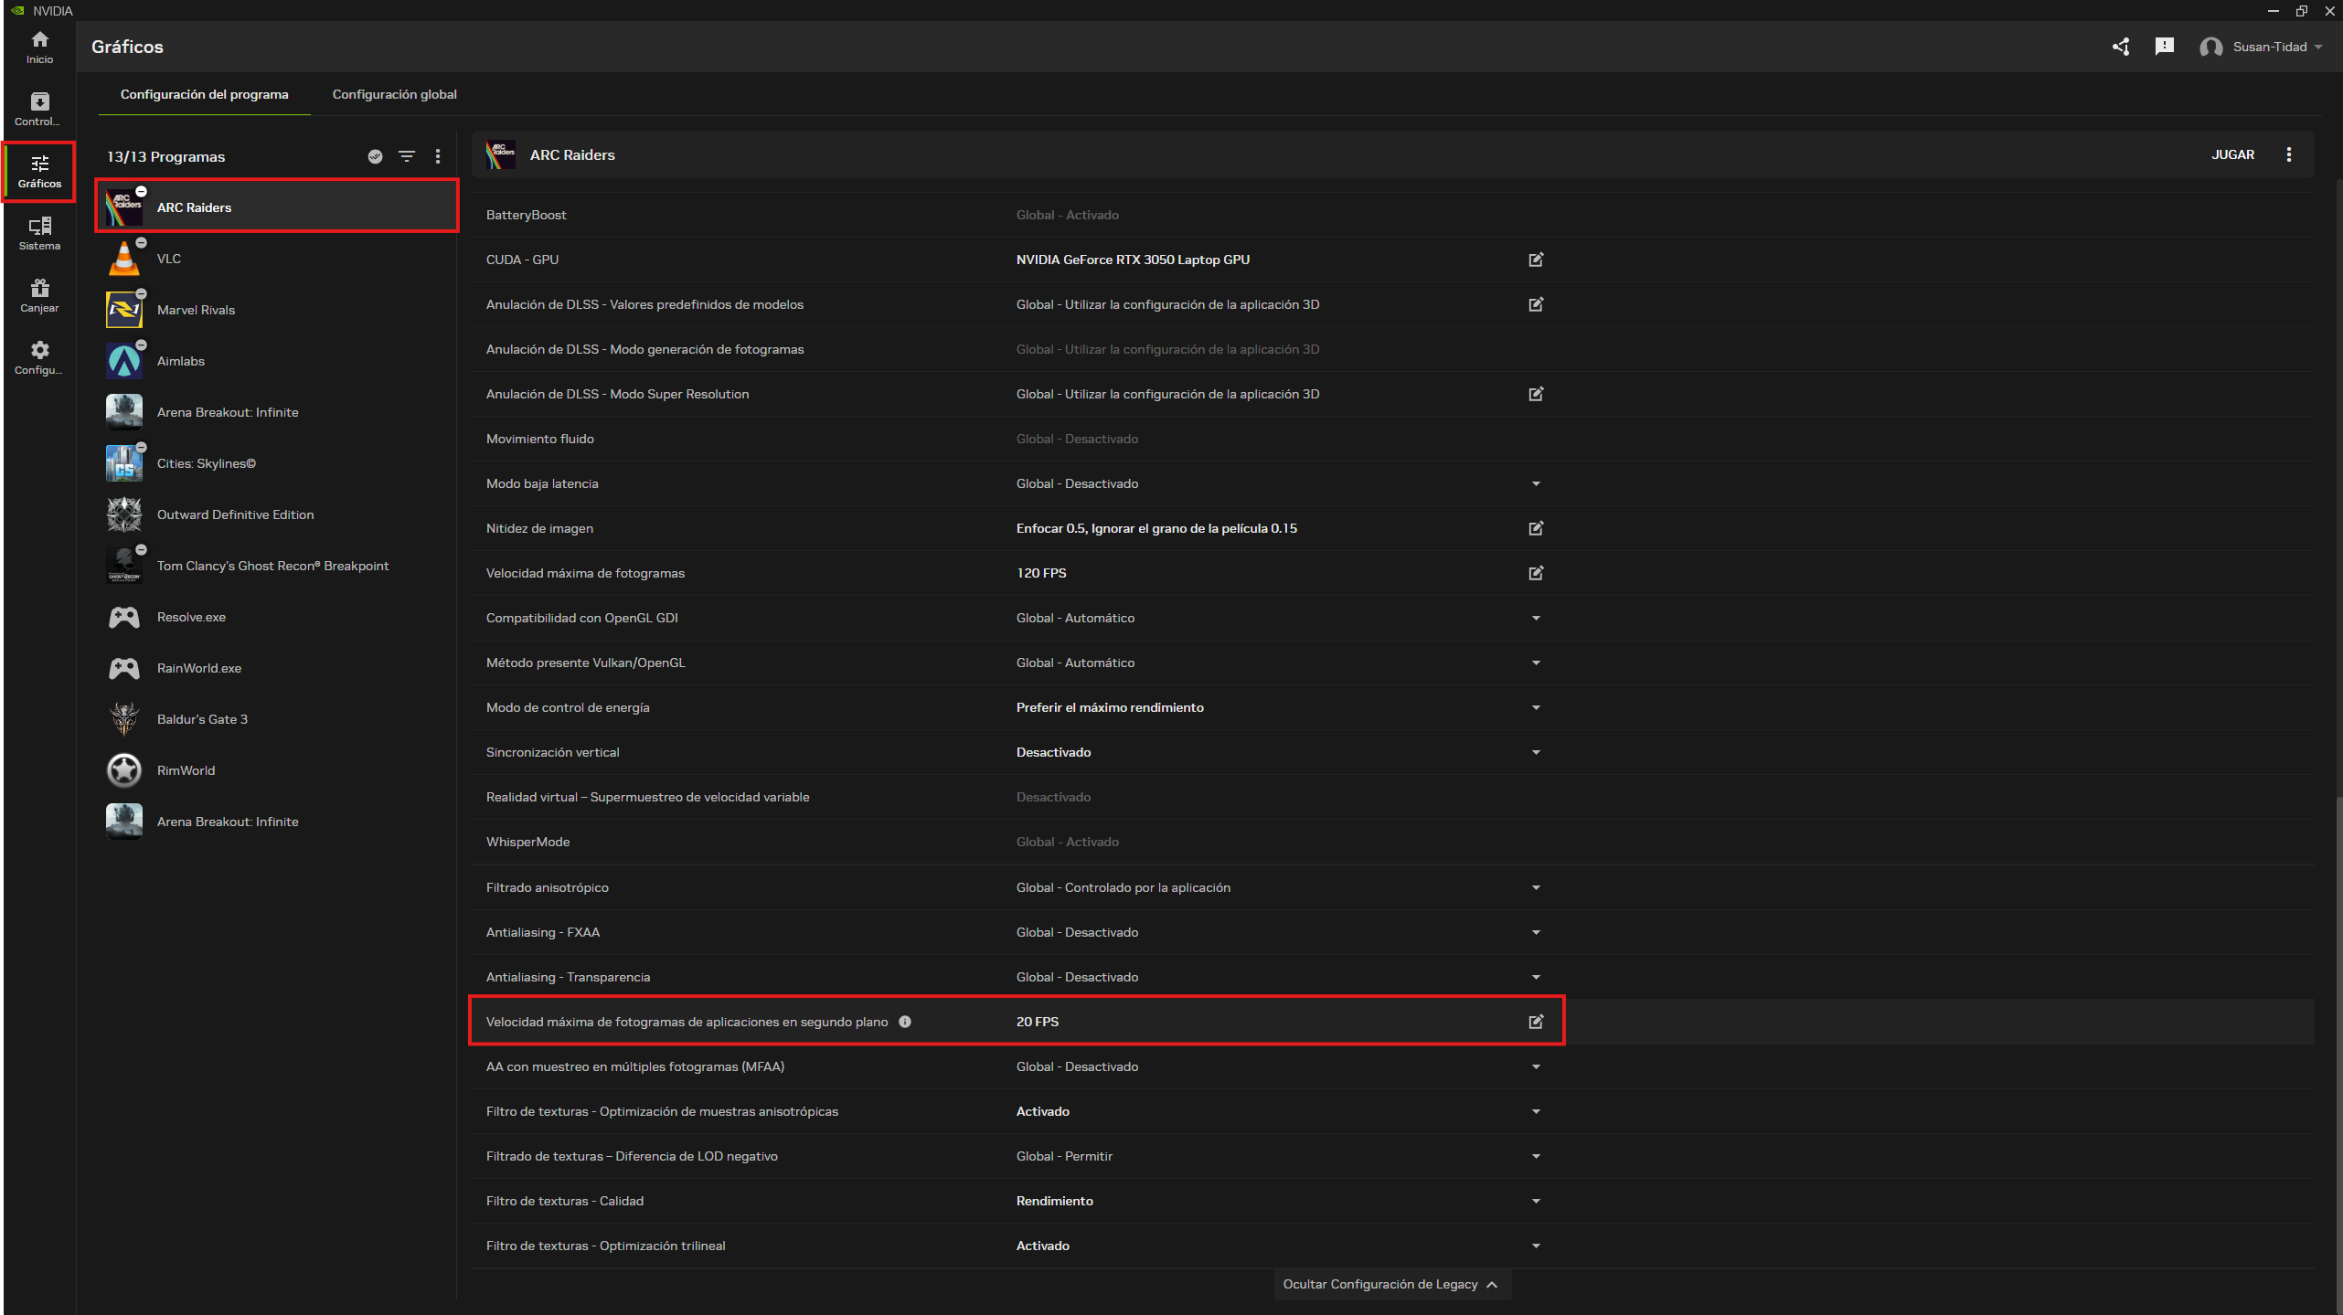Switch to the Configuración global tab
This screenshot has height=1315, width=2343.
click(x=394, y=94)
